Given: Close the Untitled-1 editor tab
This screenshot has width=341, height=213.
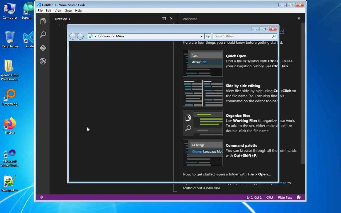Looking at the screenshot, I should point(171,18).
